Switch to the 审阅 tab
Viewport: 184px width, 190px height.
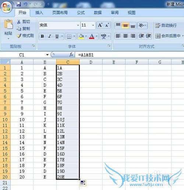tap(115, 12)
